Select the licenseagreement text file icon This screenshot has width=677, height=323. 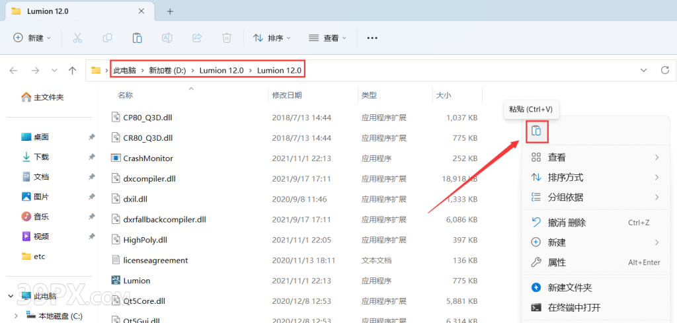115,260
